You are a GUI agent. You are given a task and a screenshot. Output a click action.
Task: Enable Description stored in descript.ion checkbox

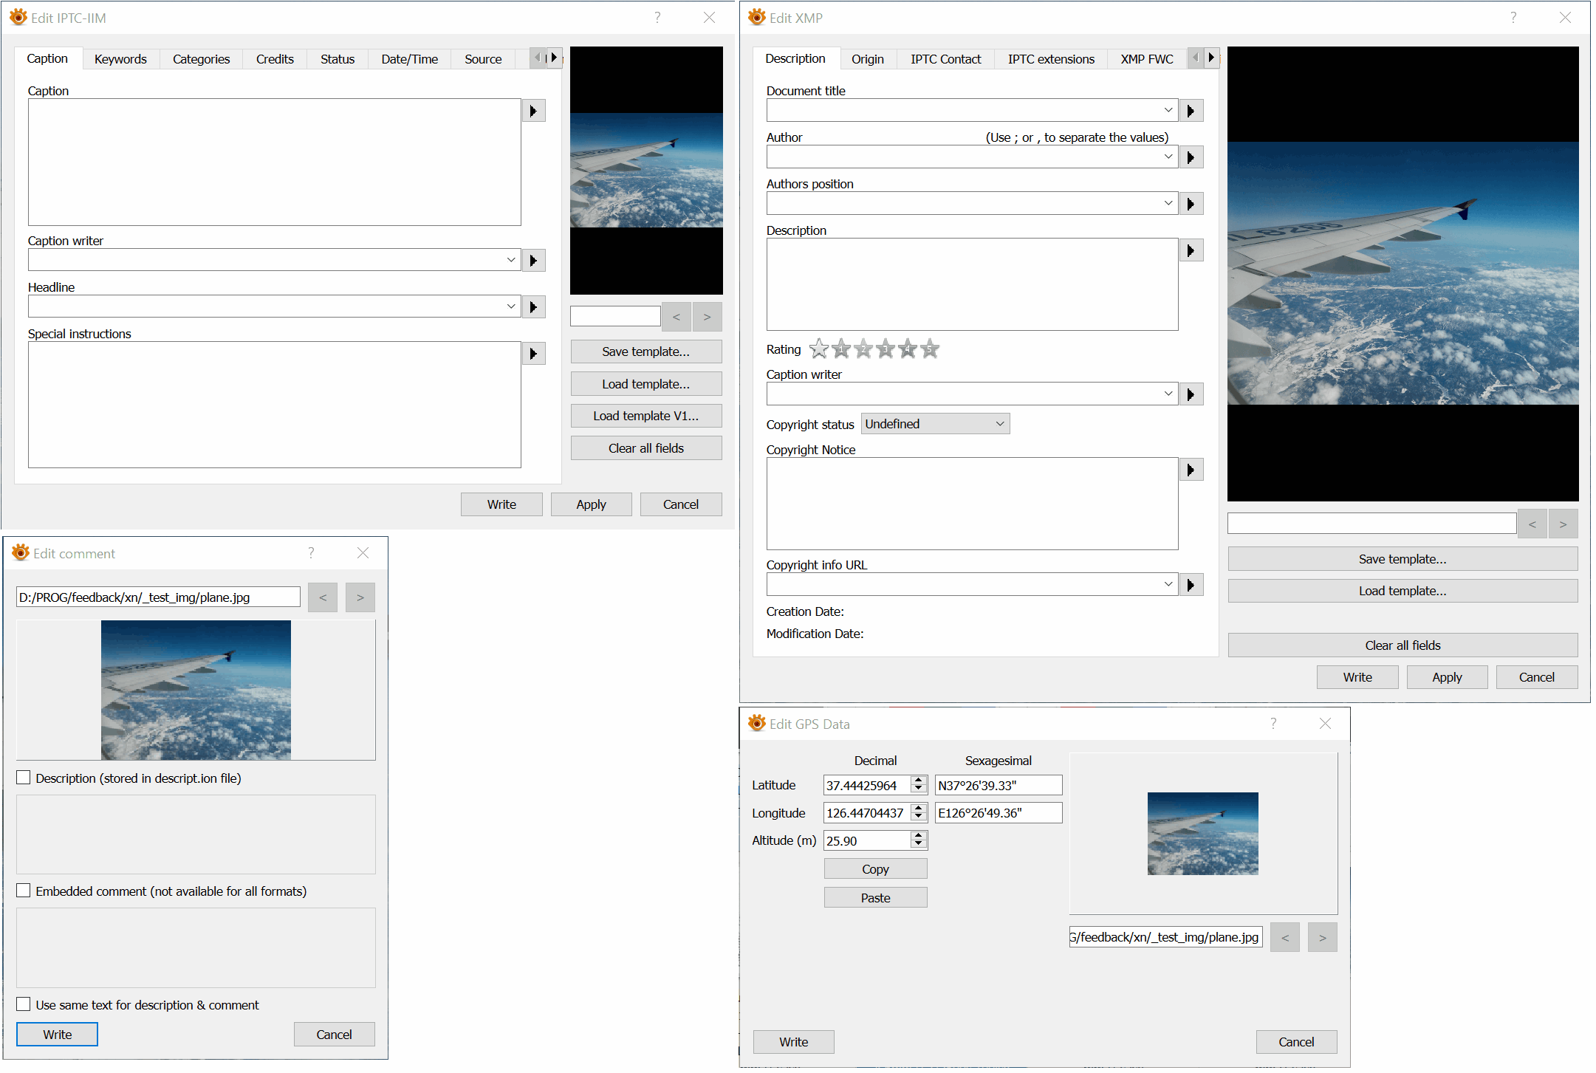pos(24,778)
